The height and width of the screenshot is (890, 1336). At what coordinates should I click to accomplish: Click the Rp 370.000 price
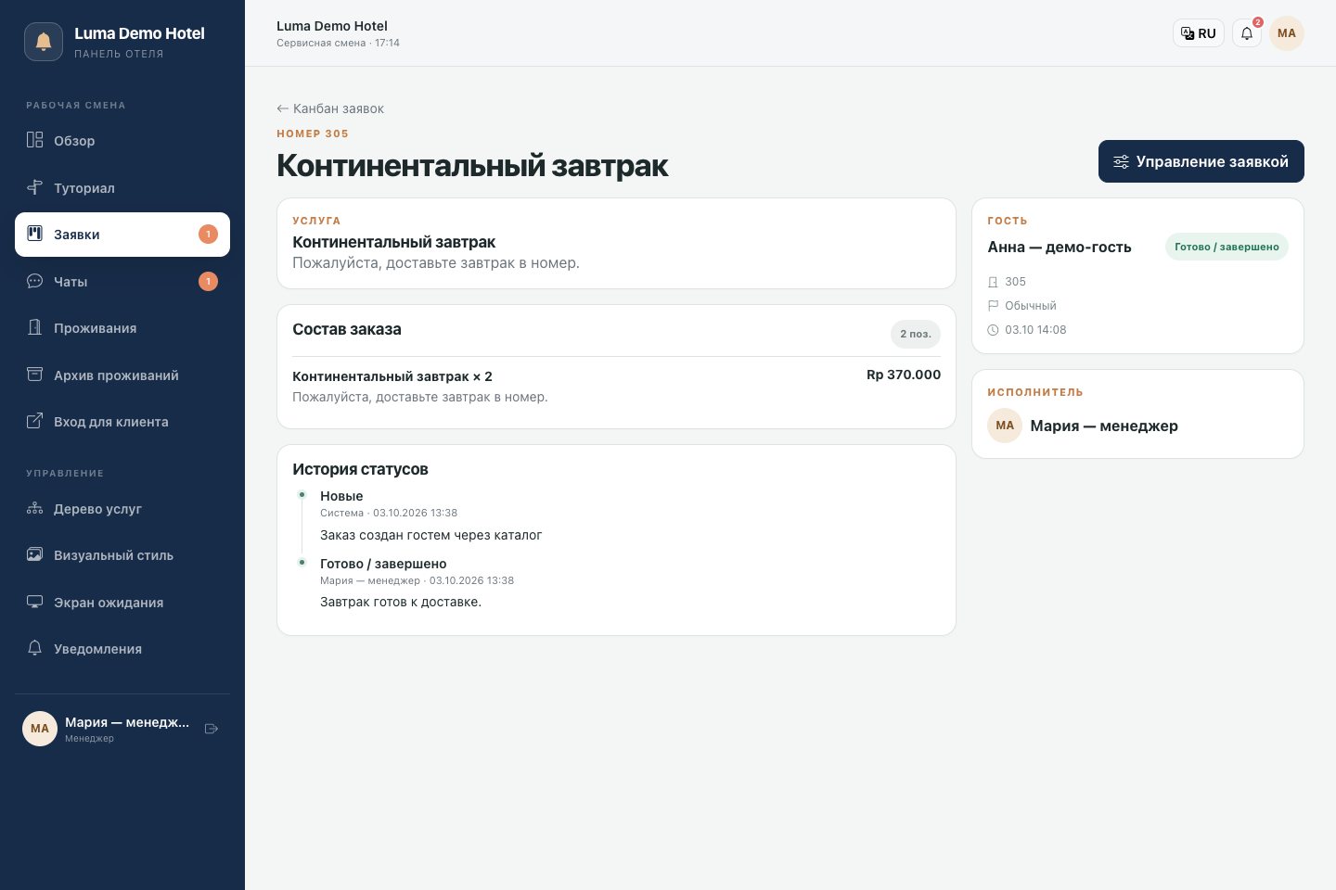(904, 375)
